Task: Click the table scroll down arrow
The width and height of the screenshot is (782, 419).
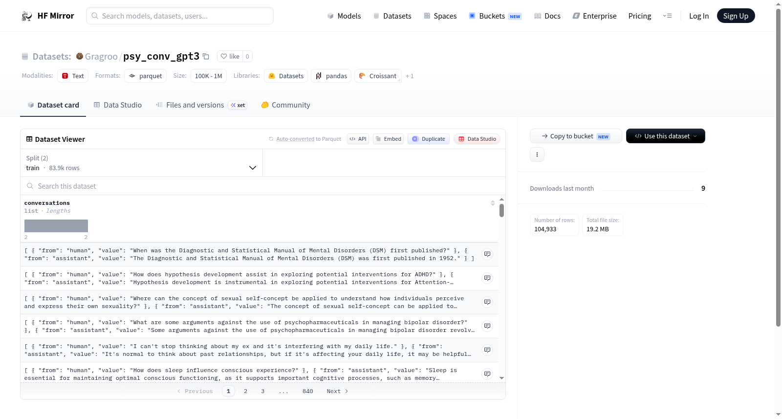Action: point(501,378)
